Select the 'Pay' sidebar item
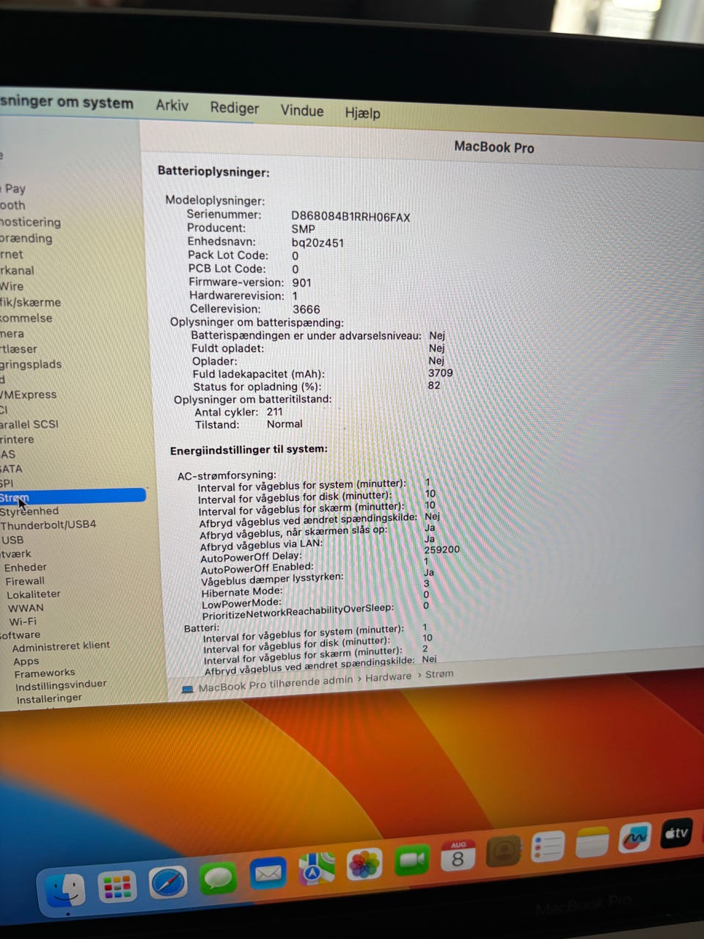The image size is (704, 939). click(14, 189)
